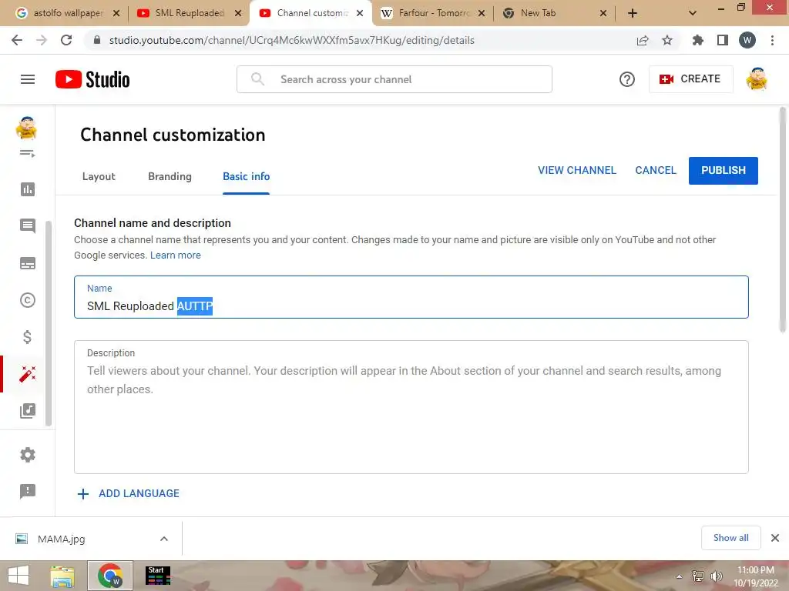Reload the page with the refresh icon
Screen dimensions: 789x591
coord(66,40)
